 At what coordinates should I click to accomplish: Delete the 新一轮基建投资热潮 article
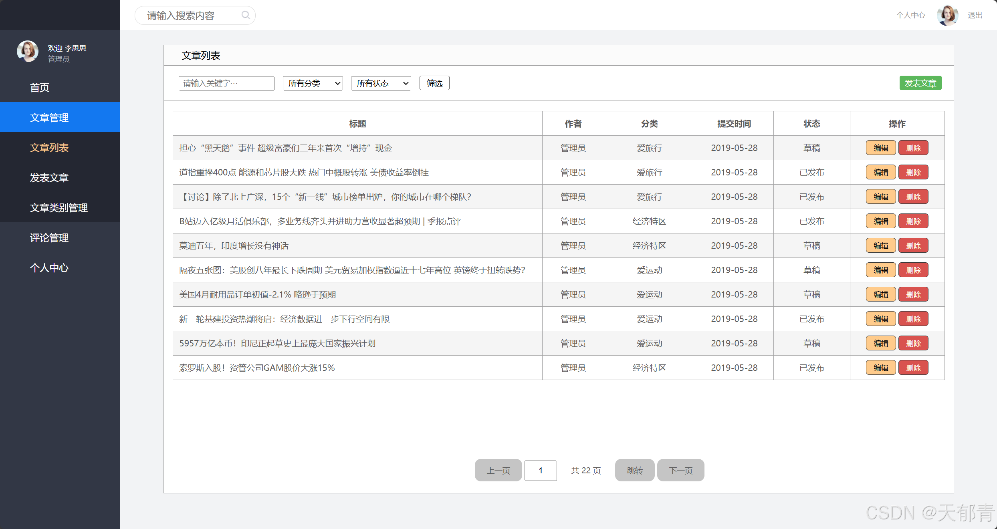(913, 319)
